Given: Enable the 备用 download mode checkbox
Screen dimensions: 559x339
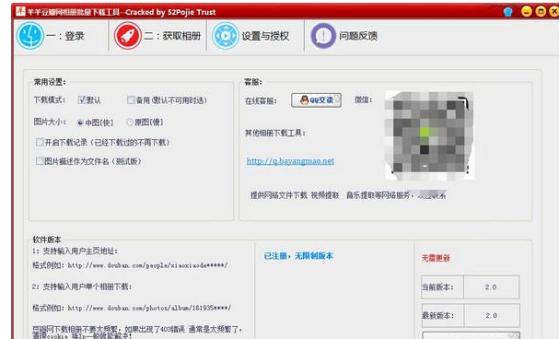Looking at the screenshot, I should pyautogui.click(x=131, y=100).
